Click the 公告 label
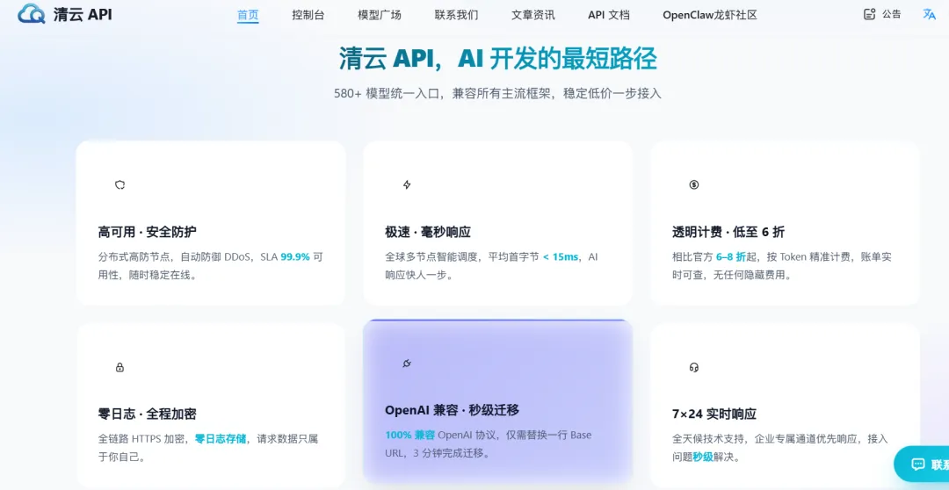Screen dimensions: 949x490 click(x=892, y=15)
